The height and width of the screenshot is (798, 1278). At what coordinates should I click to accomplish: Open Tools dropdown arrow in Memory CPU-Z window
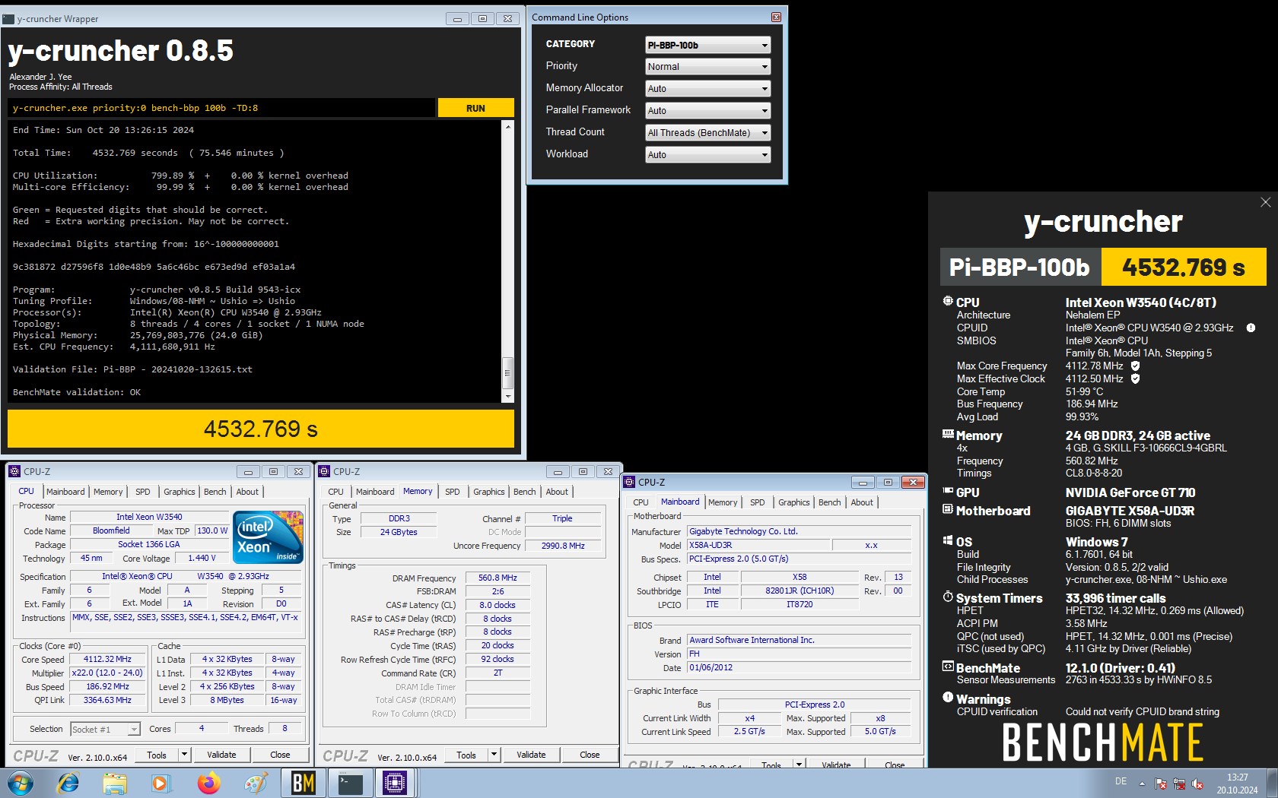[x=494, y=755]
